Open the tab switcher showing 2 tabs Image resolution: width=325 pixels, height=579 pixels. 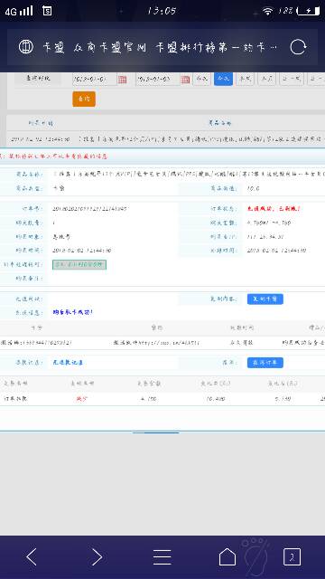pyautogui.click(x=292, y=557)
